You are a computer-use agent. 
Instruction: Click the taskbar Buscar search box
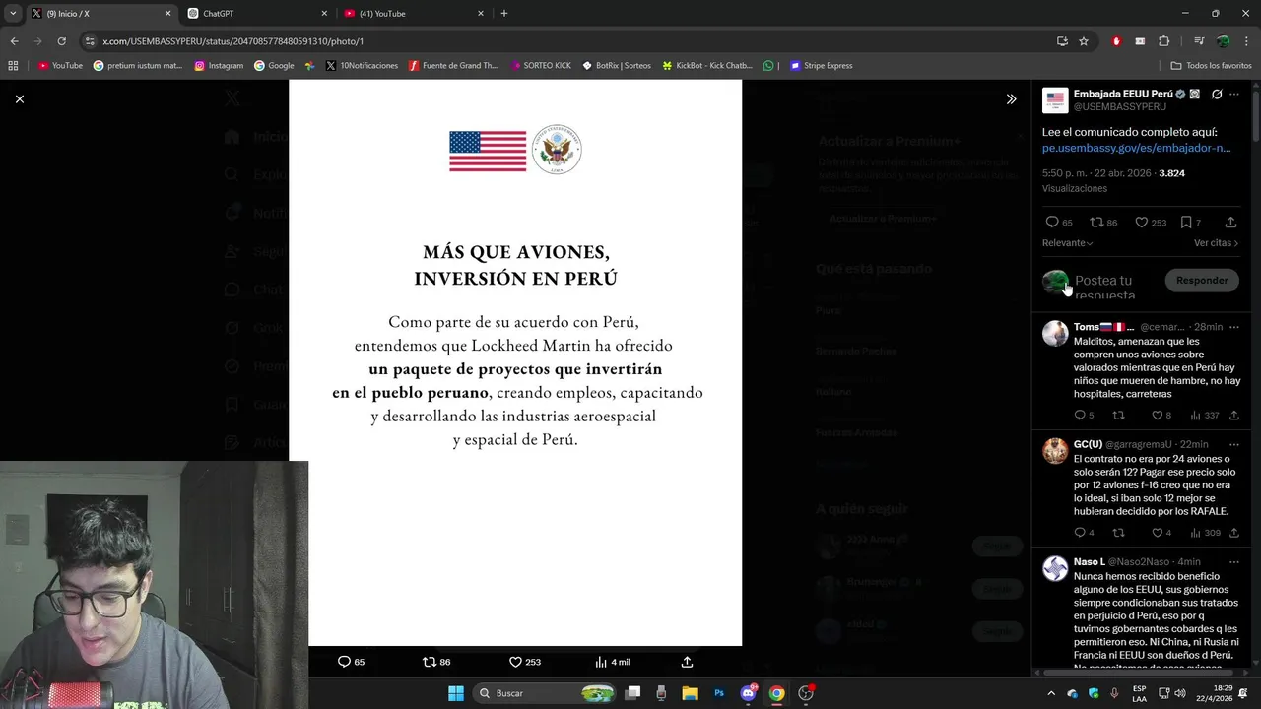point(546,693)
